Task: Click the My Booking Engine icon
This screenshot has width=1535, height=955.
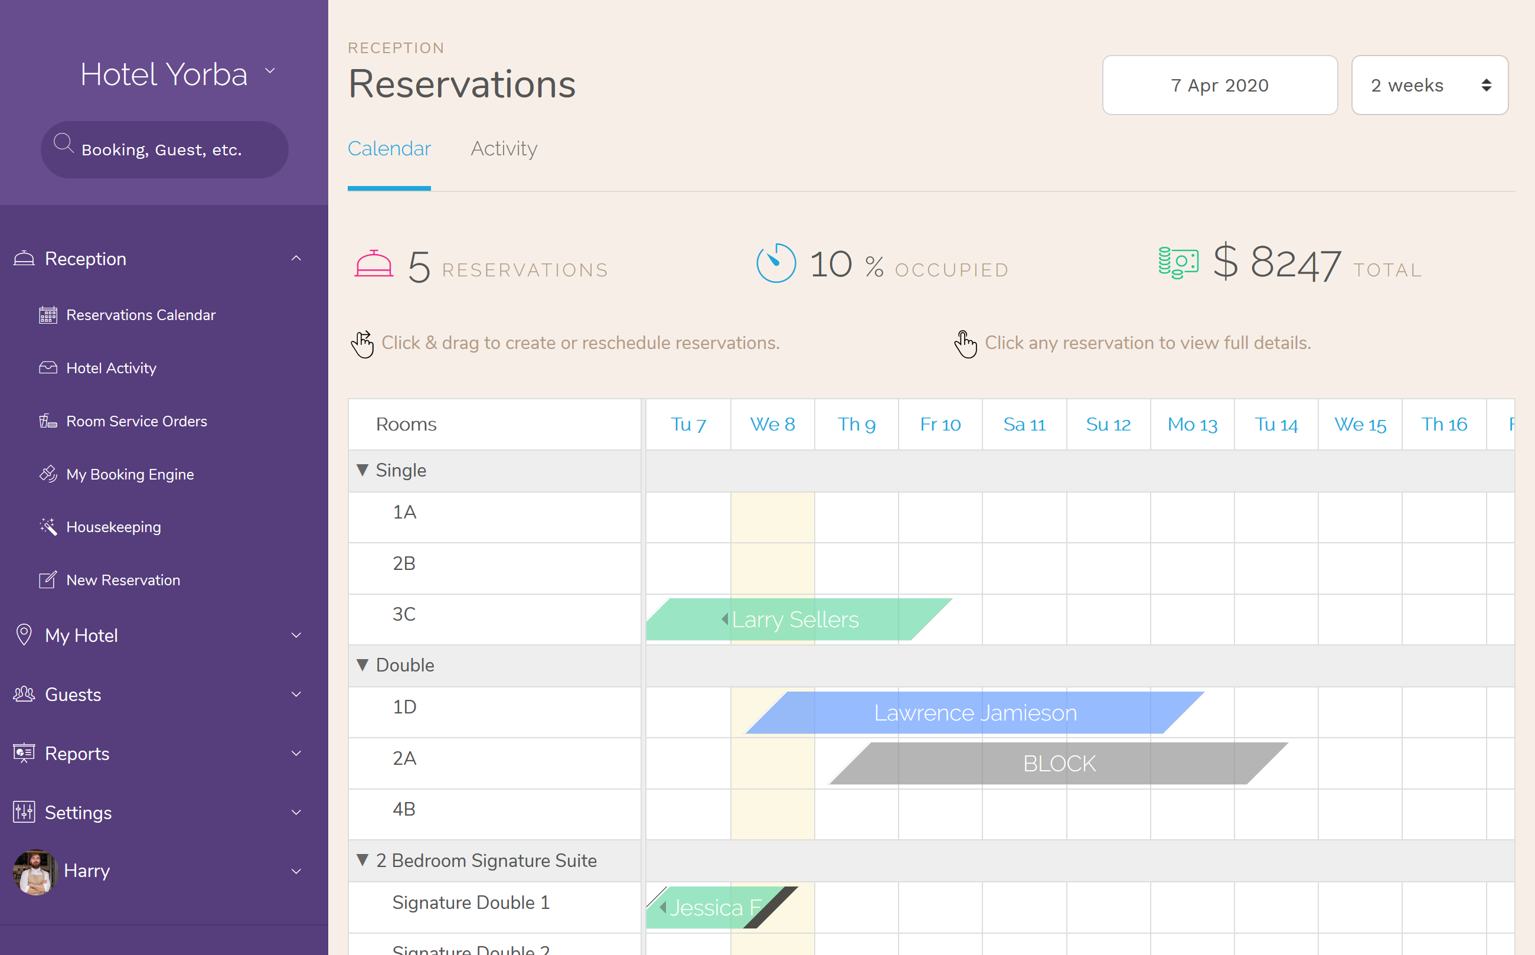Action: [x=47, y=473]
